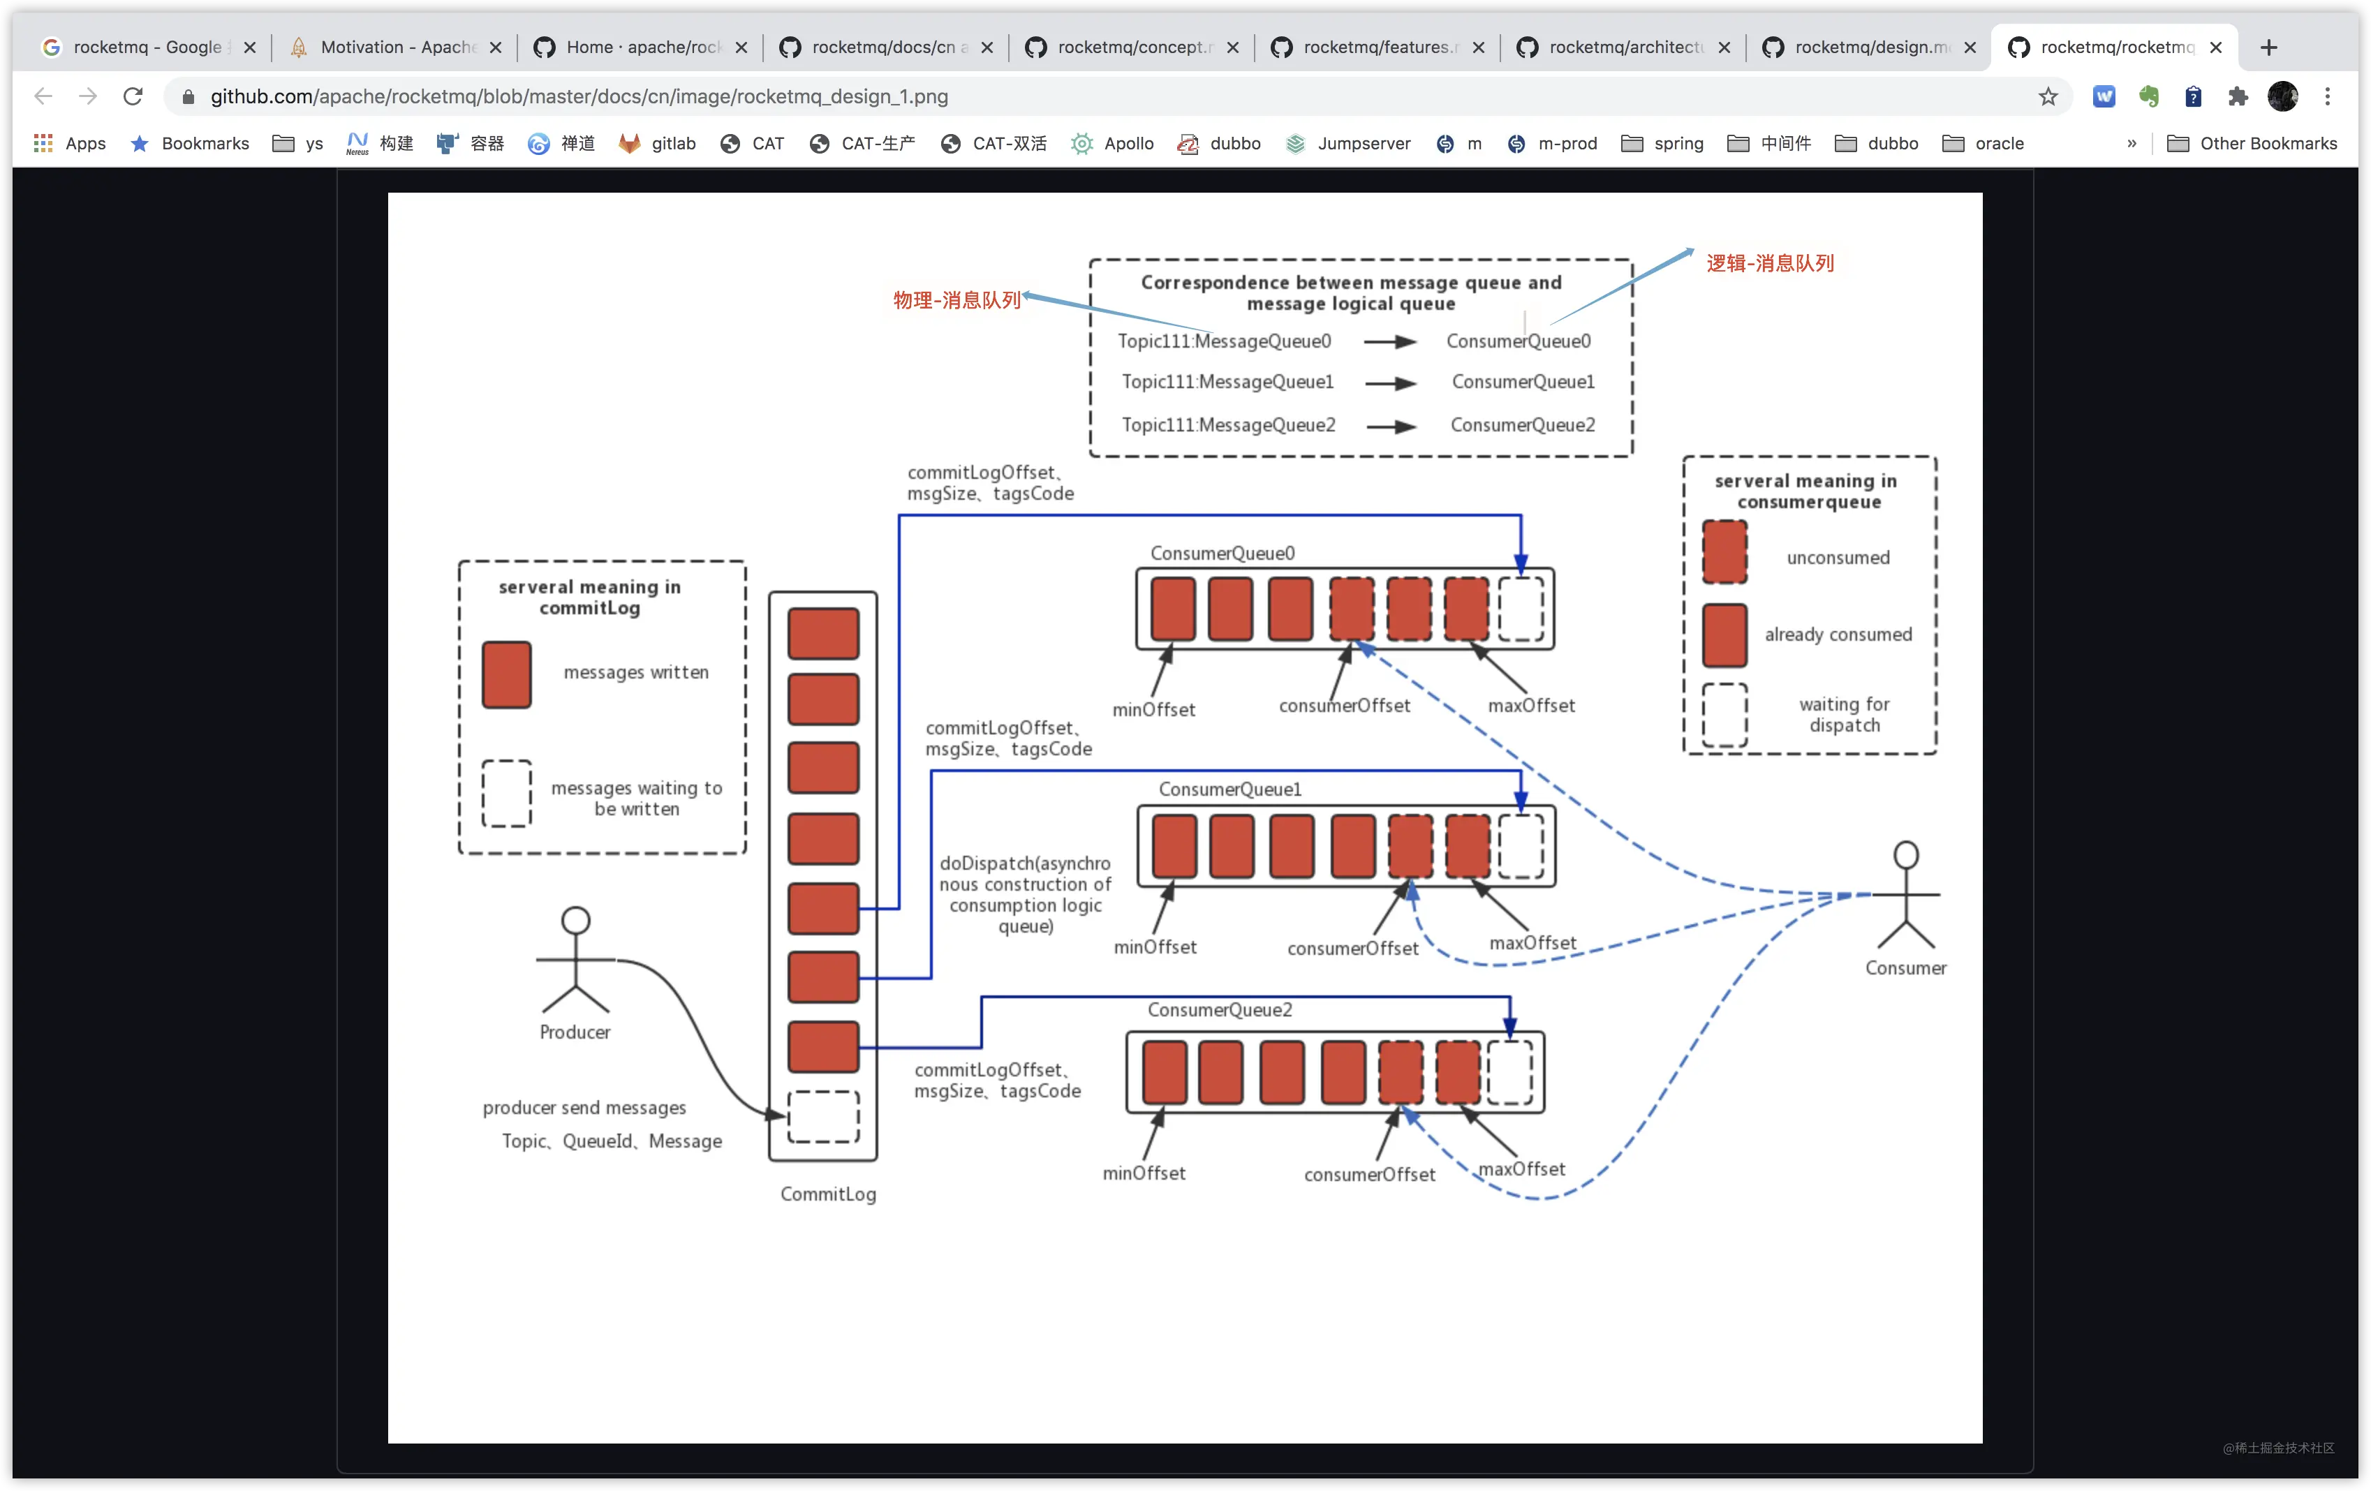This screenshot has width=2371, height=1491.
Task: Open the dubbo bookmark with red icon
Action: click(1219, 144)
